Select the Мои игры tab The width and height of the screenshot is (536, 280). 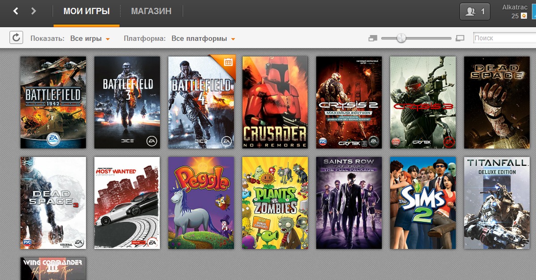[86, 12]
